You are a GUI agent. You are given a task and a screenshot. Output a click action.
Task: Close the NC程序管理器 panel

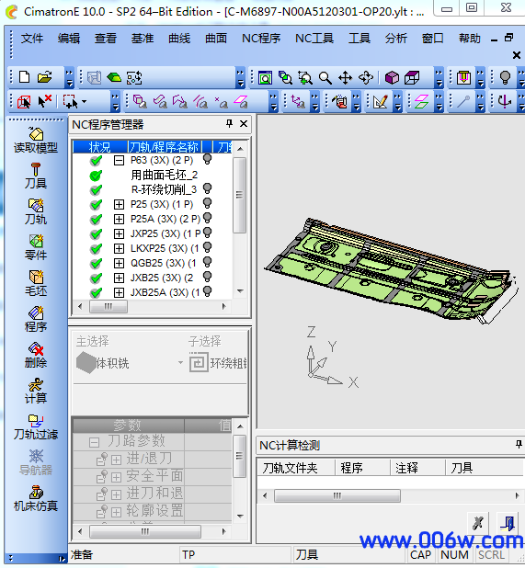(244, 124)
